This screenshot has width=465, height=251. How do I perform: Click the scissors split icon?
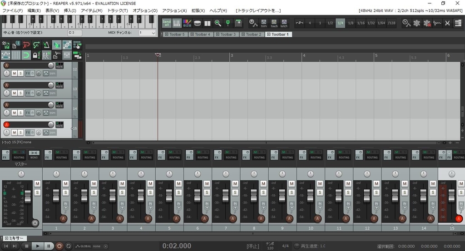point(447,23)
